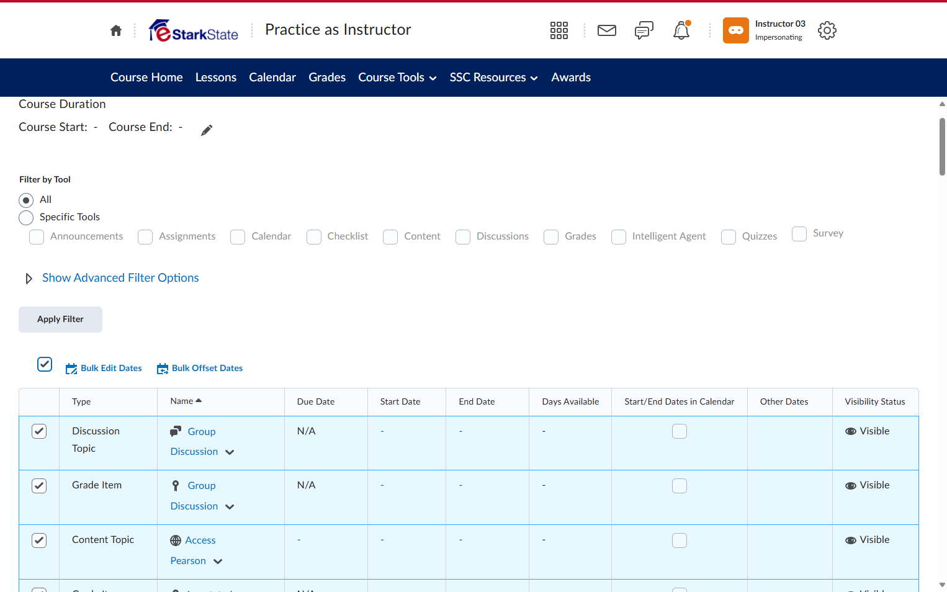
Task: Click the Bulk Edit Dates calendar icon
Action: [71, 369]
